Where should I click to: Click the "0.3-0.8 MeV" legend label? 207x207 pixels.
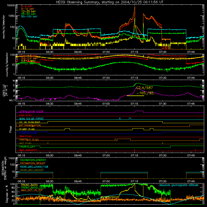(x=29, y=58)
